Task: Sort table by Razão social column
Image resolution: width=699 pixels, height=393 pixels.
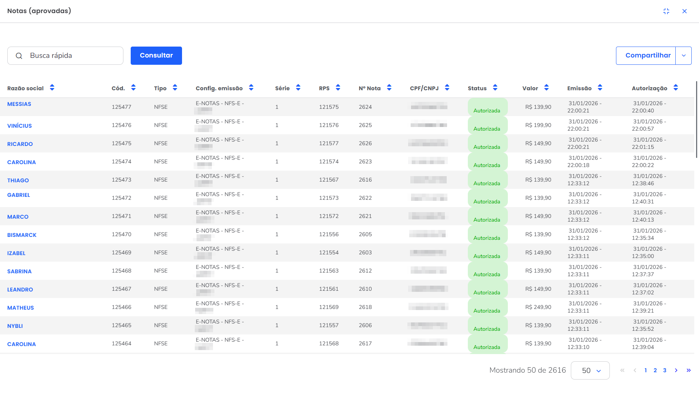Action: [52, 88]
